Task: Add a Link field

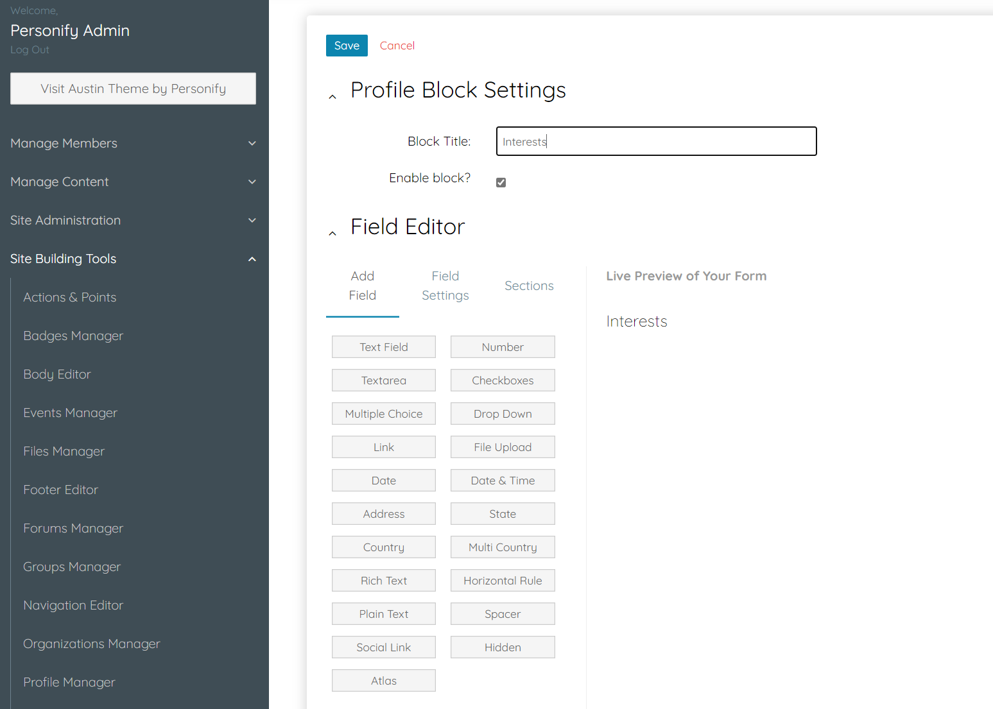Action: click(x=384, y=447)
